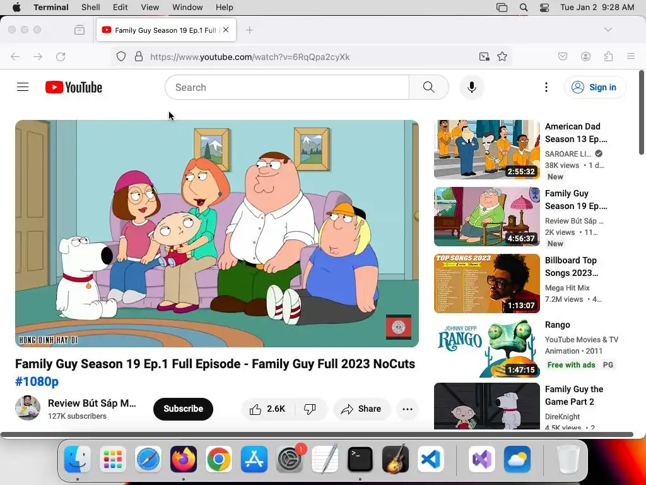Open a new tab with plus button
The image size is (646, 485).
tap(250, 30)
